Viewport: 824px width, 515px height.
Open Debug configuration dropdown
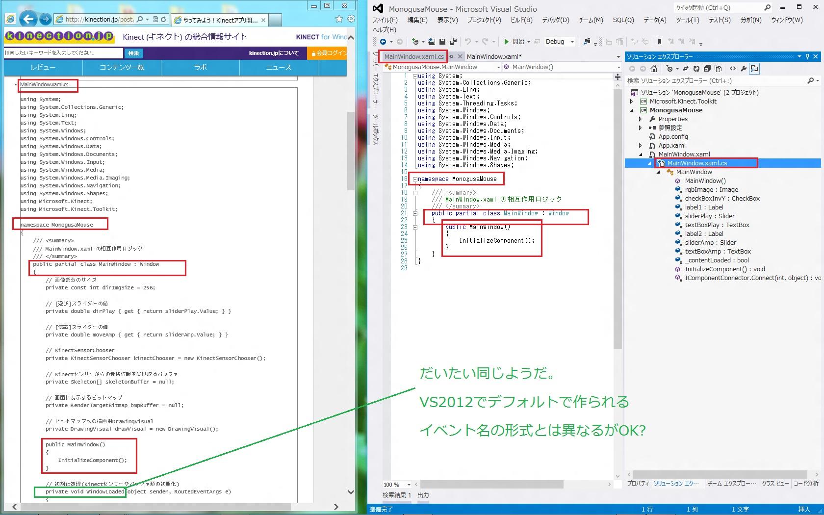pyautogui.click(x=572, y=42)
